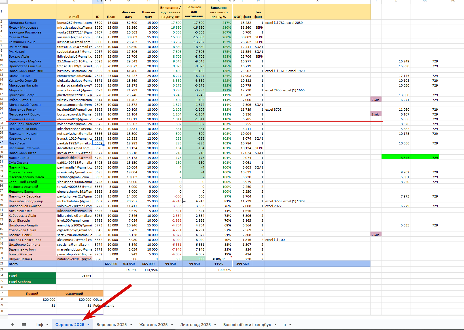Screen dimensions: 464x330
Task: Open the Інф sheet tab
Action: coord(40,325)
